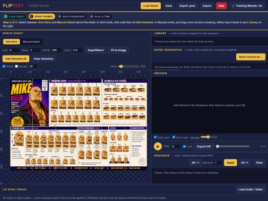Toggle Training Wheels: On button

coord(247,6)
